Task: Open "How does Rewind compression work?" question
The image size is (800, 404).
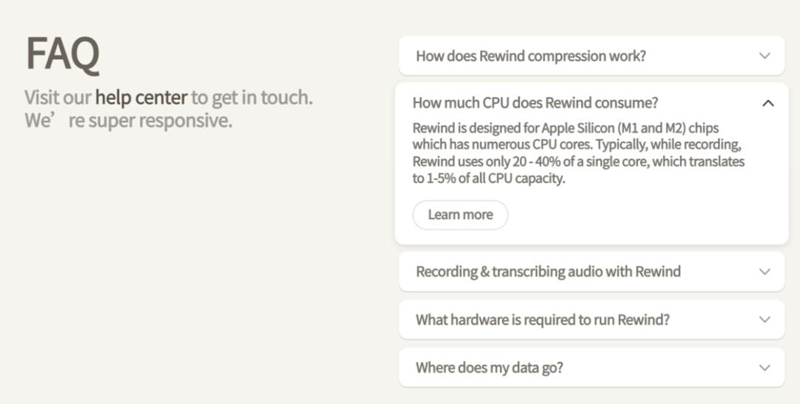Action: point(530,56)
